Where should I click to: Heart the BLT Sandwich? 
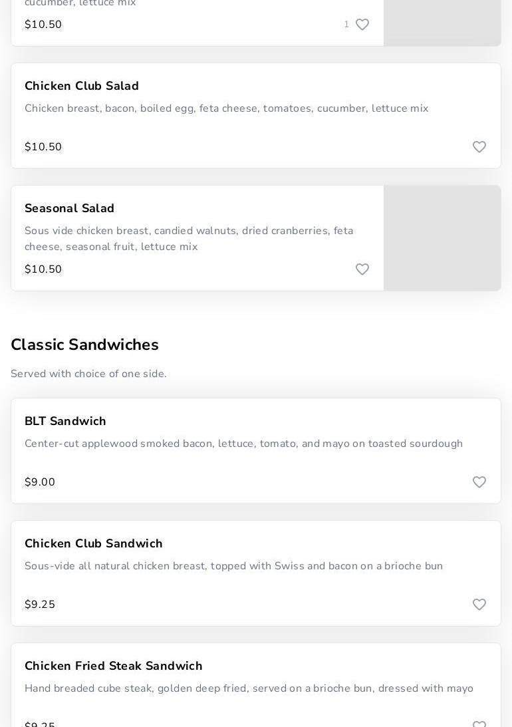[x=479, y=482]
